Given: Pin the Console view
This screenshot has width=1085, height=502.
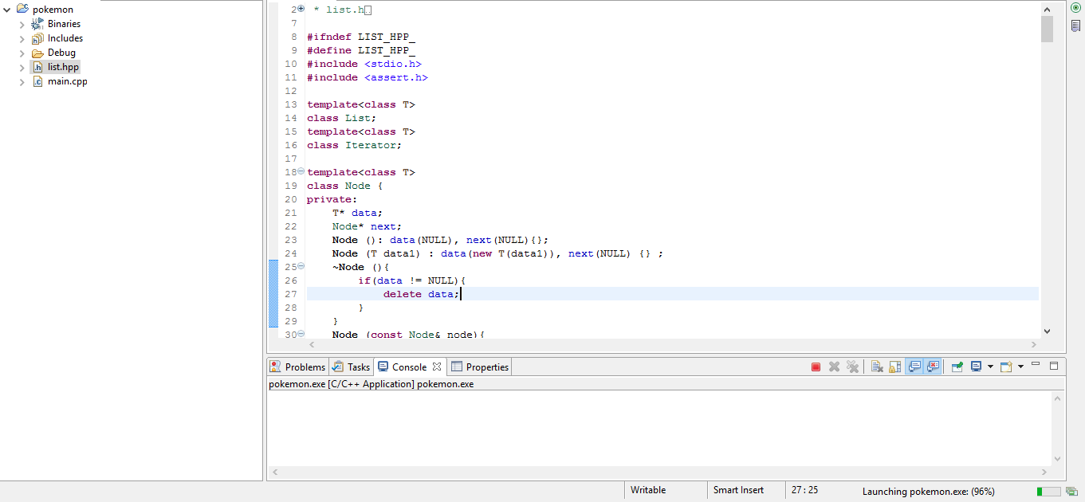Looking at the screenshot, I should point(957,367).
